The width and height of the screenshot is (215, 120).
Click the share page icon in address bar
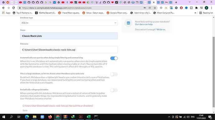[150, 8]
